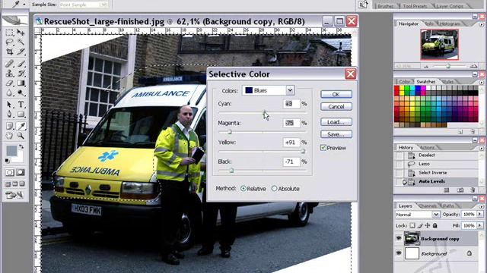Hide the Background layer
Screen dimensions: 487x273
pos(399,253)
